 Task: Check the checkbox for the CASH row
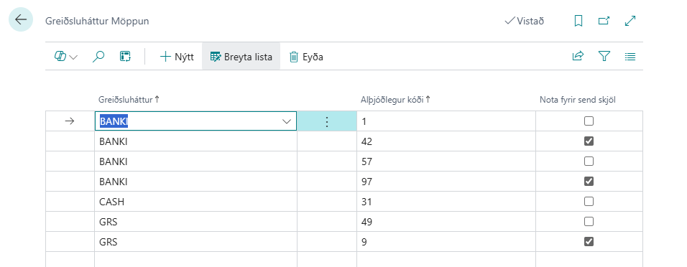(589, 201)
